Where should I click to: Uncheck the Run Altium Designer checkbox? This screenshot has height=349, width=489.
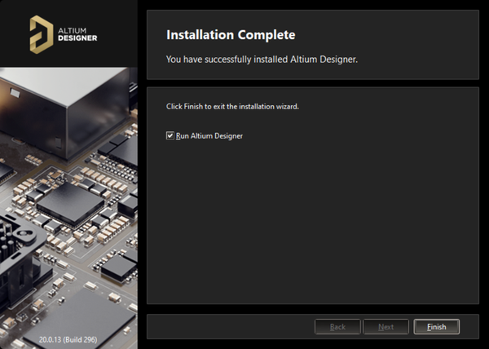click(170, 135)
